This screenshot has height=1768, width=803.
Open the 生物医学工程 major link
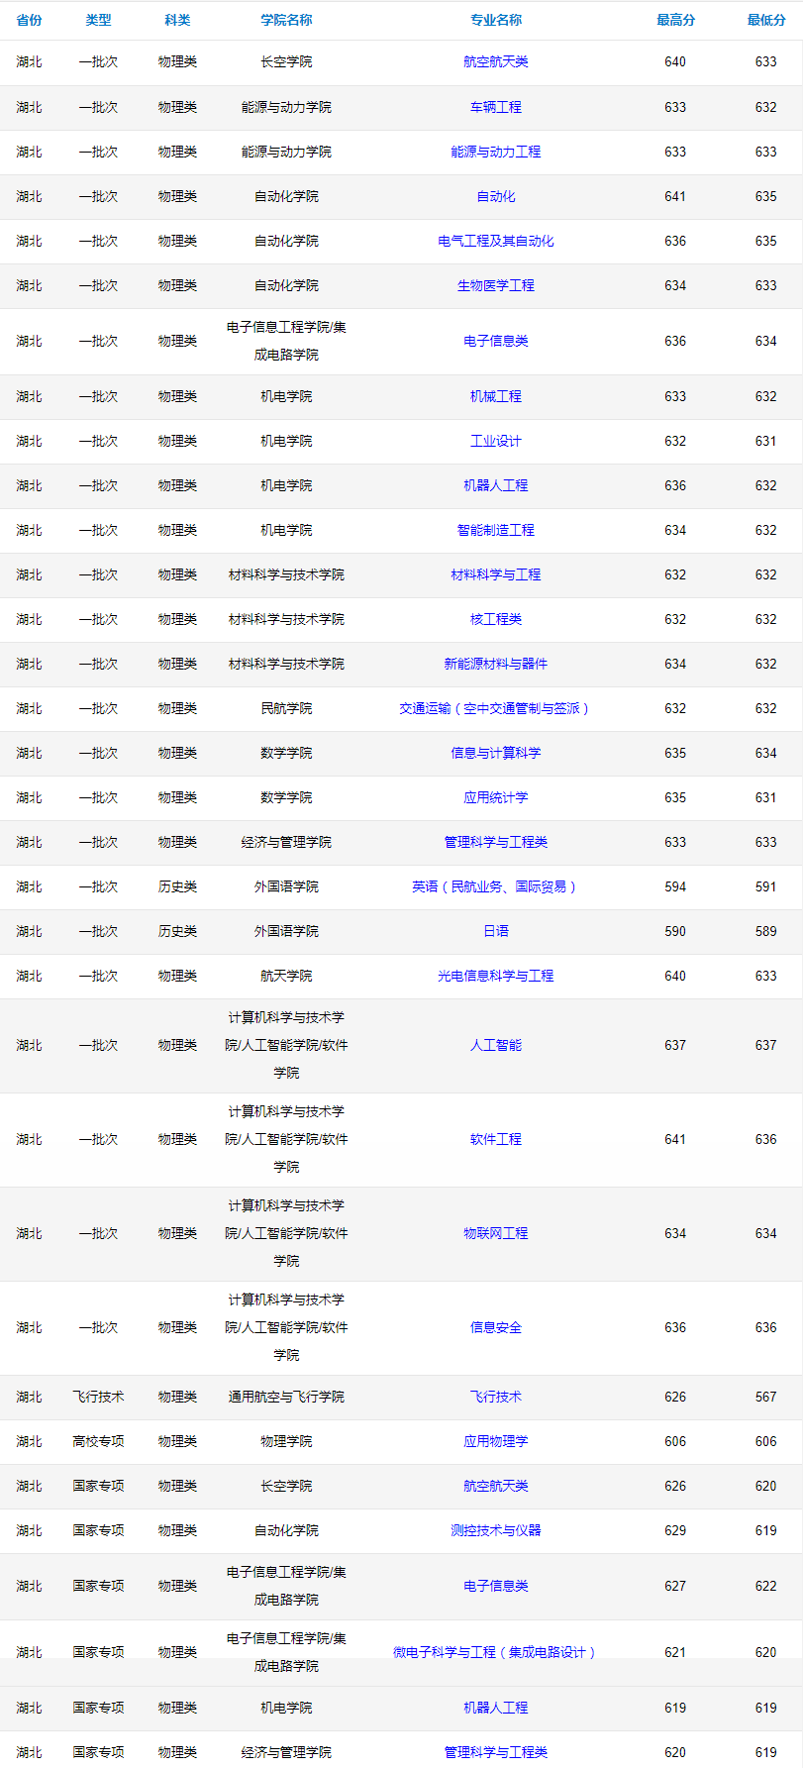495,285
